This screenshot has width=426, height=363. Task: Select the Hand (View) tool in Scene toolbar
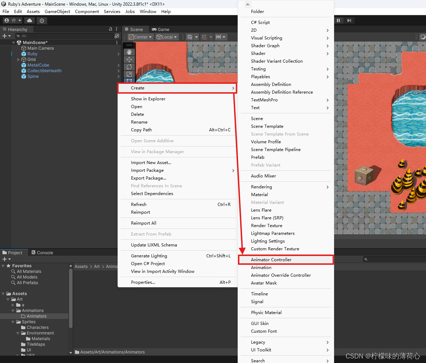[x=129, y=51]
